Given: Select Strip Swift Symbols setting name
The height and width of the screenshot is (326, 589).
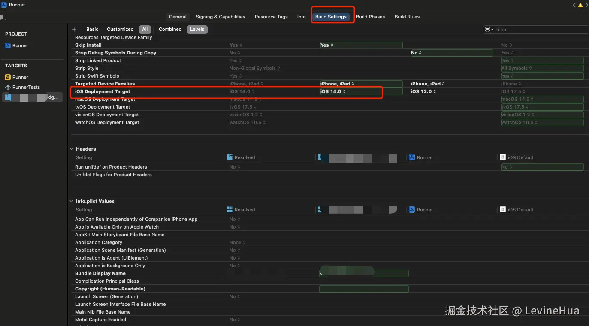Looking at the screenshot, I should pos(97,76).
